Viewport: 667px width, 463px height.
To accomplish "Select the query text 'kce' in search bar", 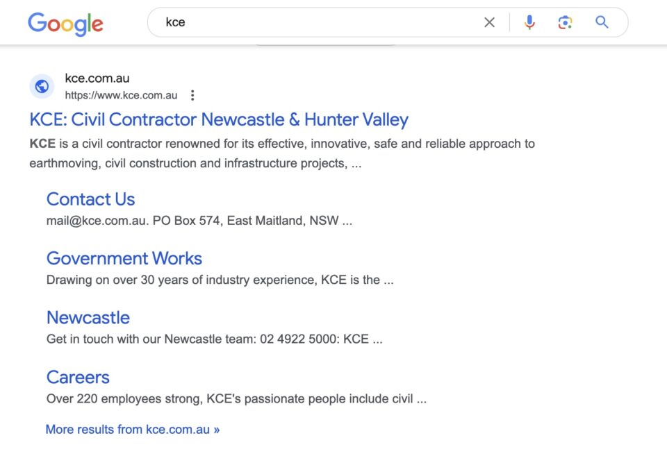I will 175,22.
